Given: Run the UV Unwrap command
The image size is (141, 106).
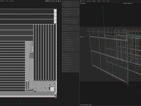Looking at the screenshot, I should coord(67,11).
